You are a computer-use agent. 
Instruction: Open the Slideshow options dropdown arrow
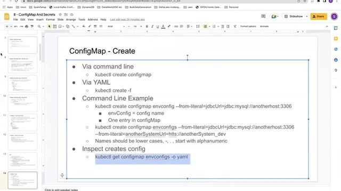coord(307,16)
